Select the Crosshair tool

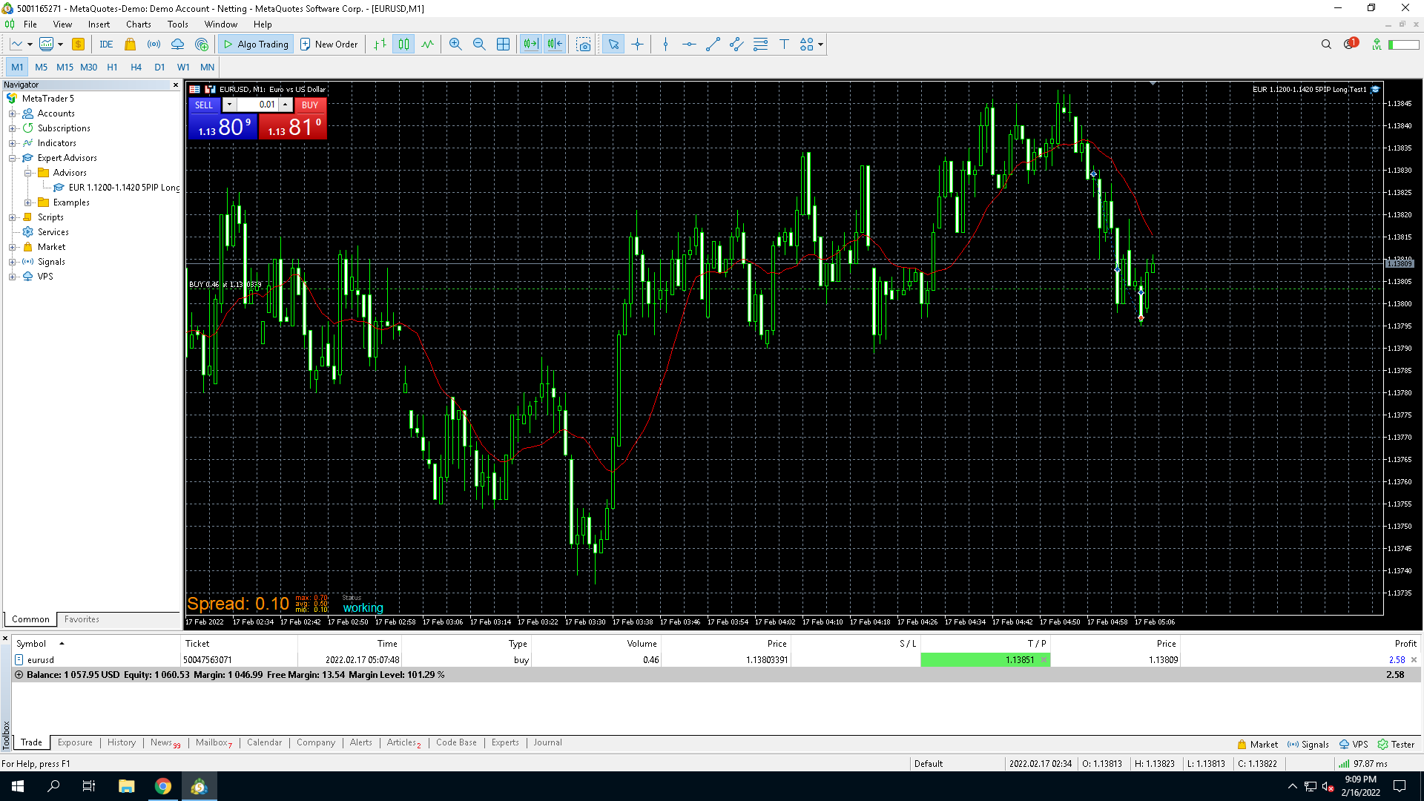coord(637,44)
